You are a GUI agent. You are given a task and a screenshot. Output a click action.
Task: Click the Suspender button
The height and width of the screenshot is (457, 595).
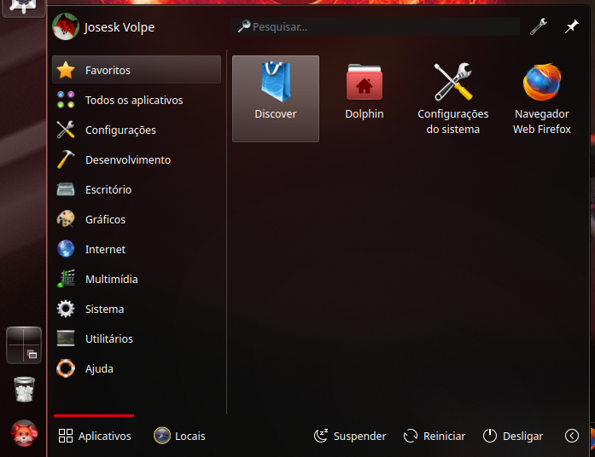click(x=350, y=436)
